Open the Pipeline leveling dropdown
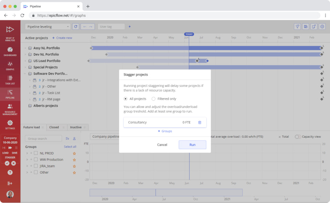 pyautogui.click(x=48, y=27)
